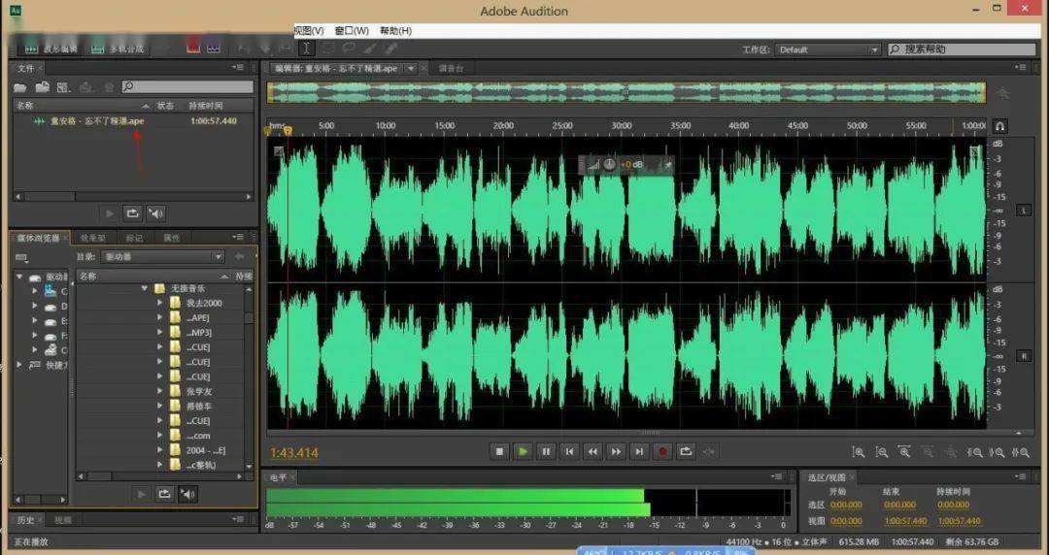Image resolution: width=1049 pixels, height=555 pixels.
Task: Click the search help input field
Action: coord(962,49)
